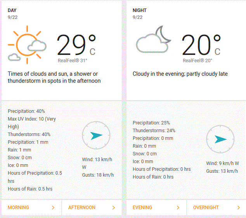The width and height of the screenshot is (246, 218).
Task: Click the day compass teal arrow
Action: click(96, 136)
